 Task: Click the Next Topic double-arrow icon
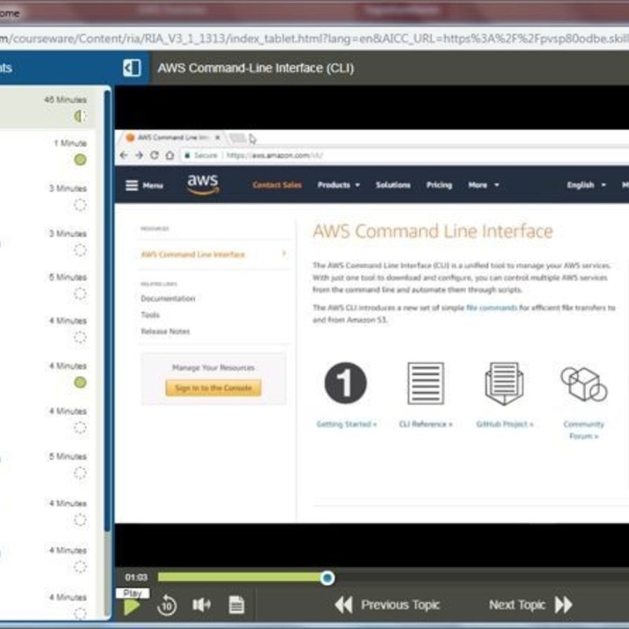pyautogui.click(x=564, y=605)
